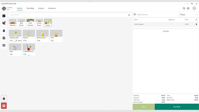Add Lemon & Mint to the order
This screenshot has height=112, width=199.
tap(15, 36)
